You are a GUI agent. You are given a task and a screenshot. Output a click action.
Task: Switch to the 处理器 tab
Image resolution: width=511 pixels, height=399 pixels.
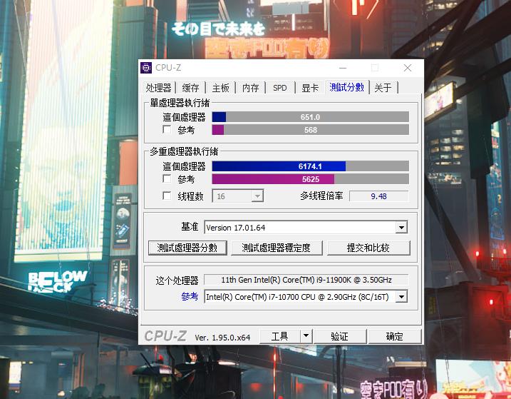point(158,88)
